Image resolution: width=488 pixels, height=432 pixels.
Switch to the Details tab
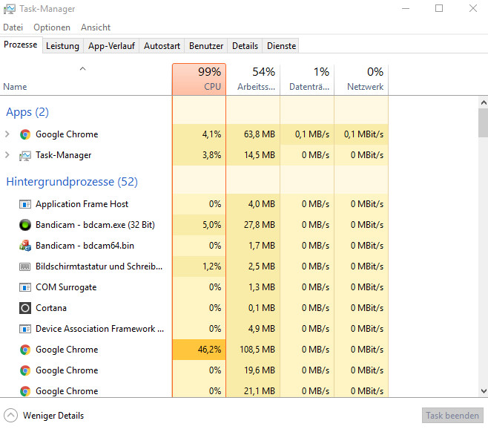245,46
